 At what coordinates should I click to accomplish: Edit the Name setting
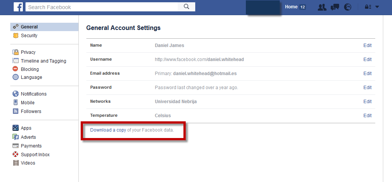click(367, 45)
